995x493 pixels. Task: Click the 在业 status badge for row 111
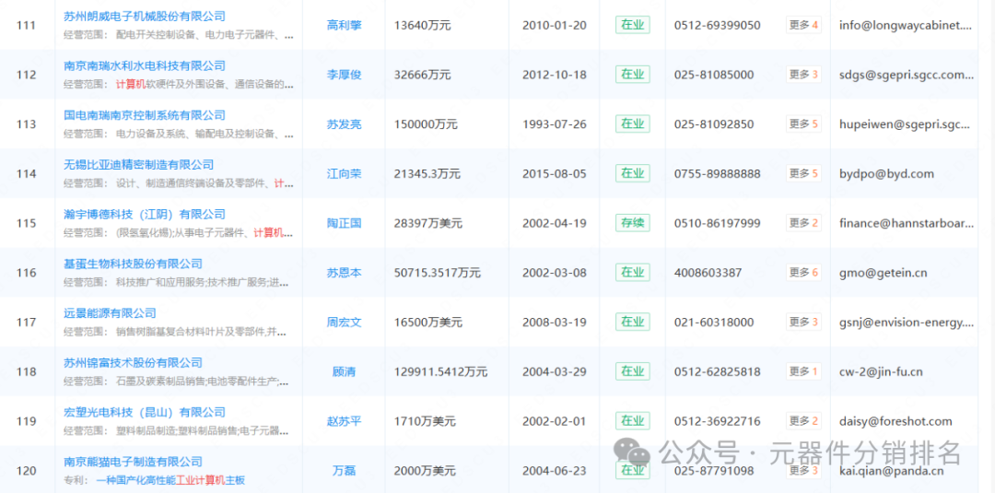[x=633, y=26]
